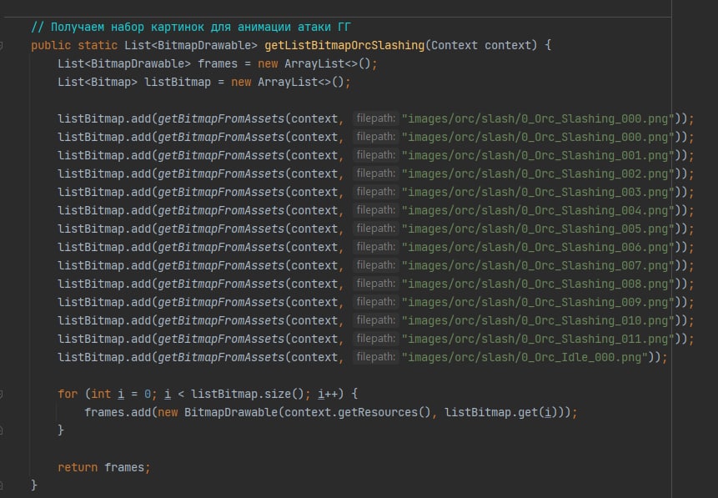Click the 'static' keyword in the method signature

tap(98, 45)
